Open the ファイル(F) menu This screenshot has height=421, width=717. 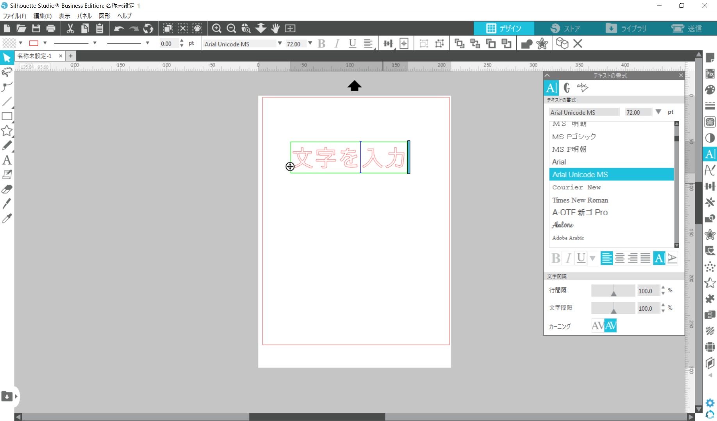[x=14, y=16]
